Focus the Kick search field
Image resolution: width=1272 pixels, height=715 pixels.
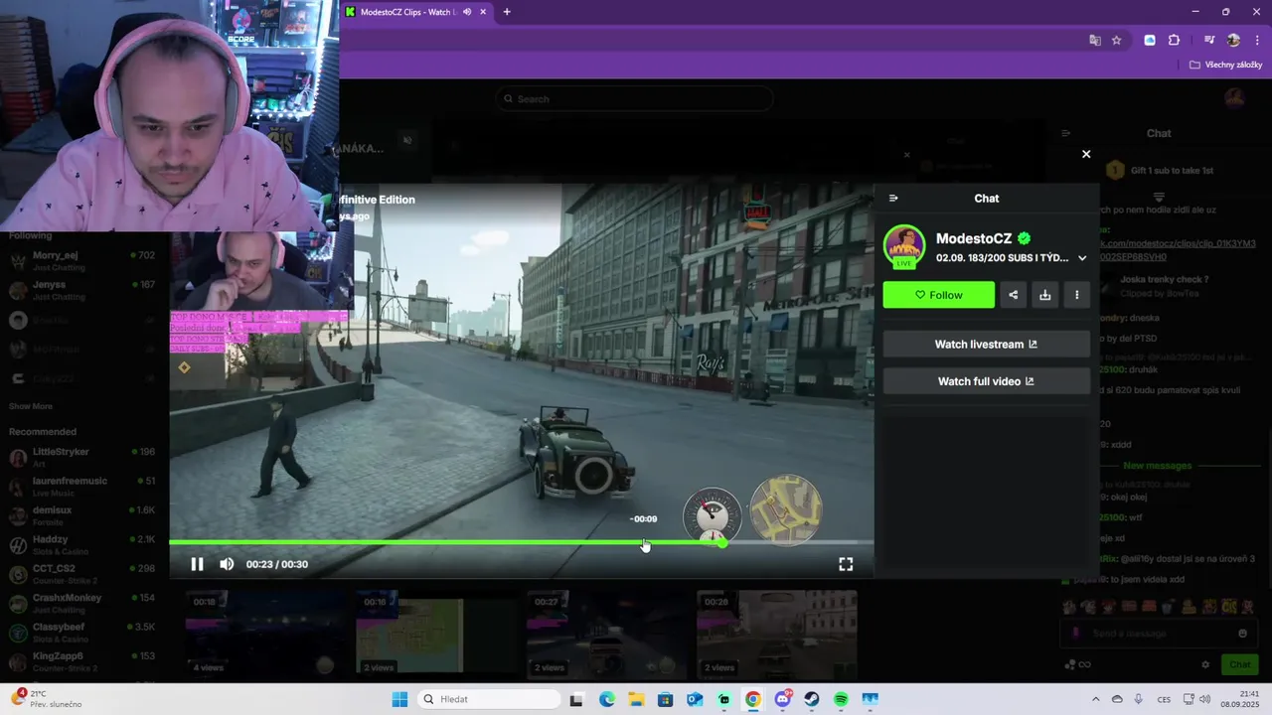(x=634, y=99)
